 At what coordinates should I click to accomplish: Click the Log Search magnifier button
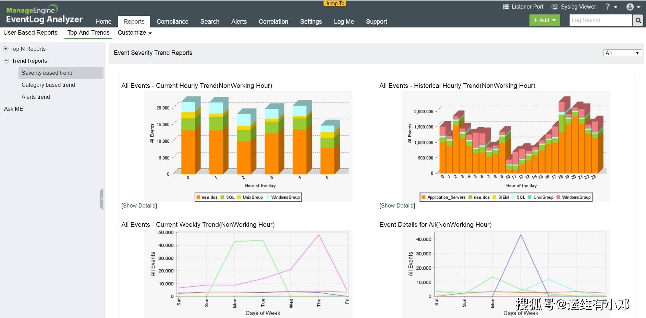click(638, 20)
